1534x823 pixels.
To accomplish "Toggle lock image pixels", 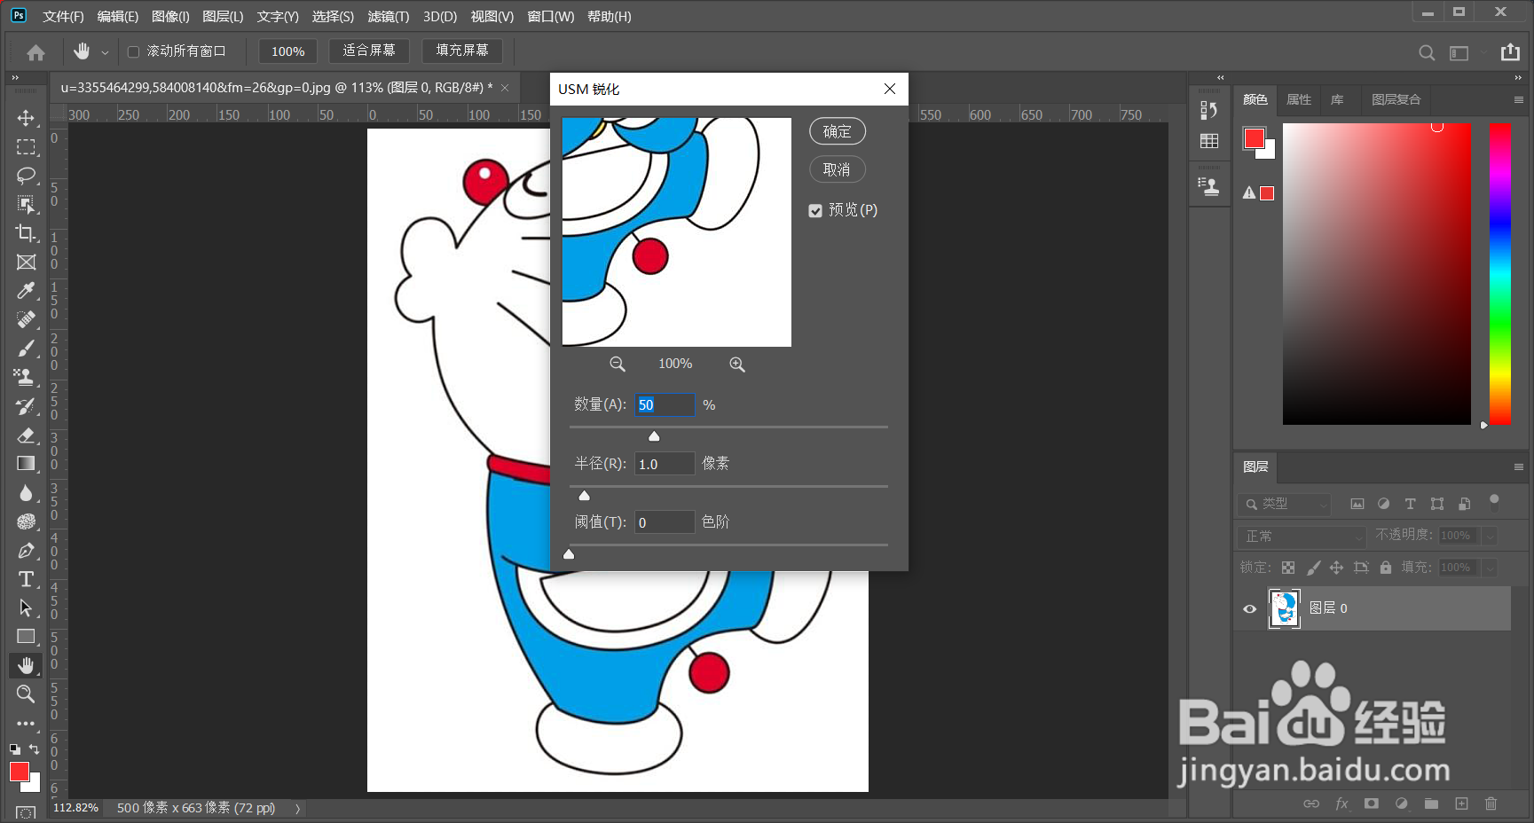I will point(1313,568).
